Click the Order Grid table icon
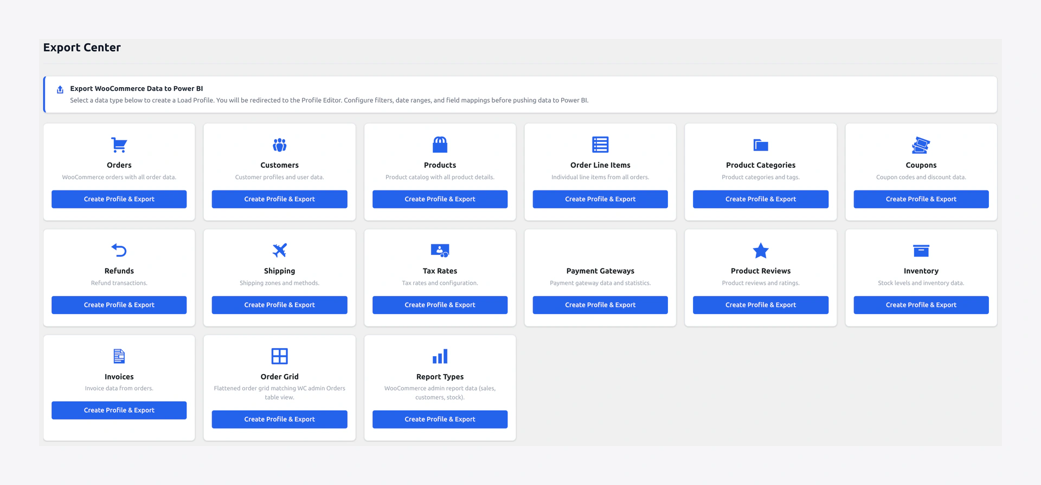 [279, 356]
